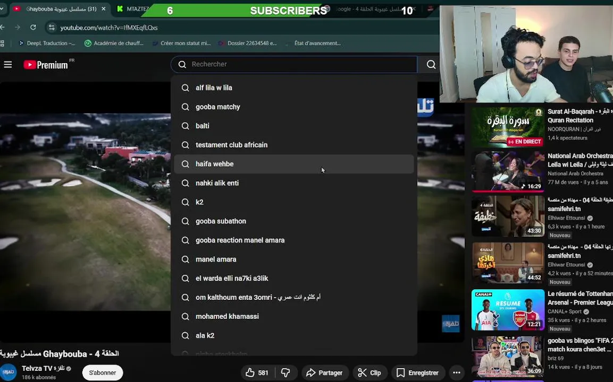613x382 pixels.
Task: Open National Arab Orchestra 16:29 thumbnail
Action: [x=508, y=171]
